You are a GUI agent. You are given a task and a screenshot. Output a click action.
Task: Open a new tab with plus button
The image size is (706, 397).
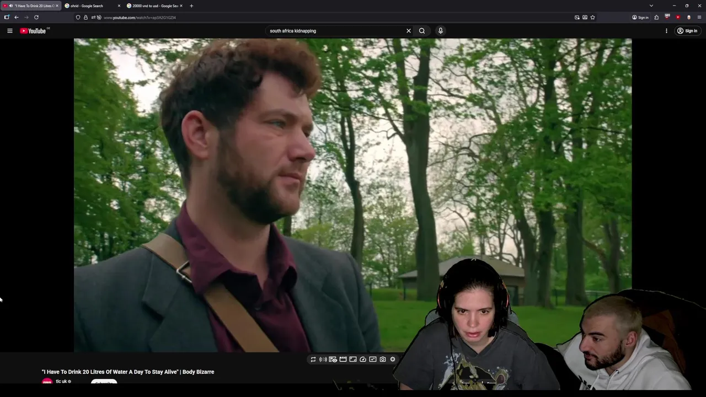(191, 6)
